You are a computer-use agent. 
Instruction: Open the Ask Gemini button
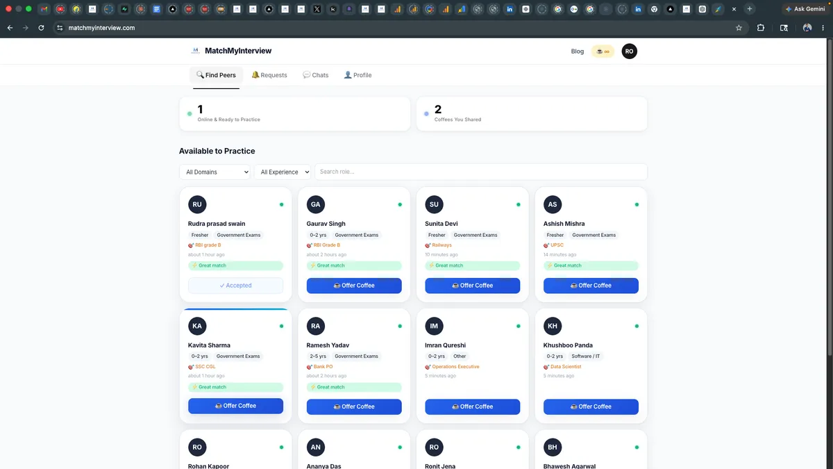(804, 9)
